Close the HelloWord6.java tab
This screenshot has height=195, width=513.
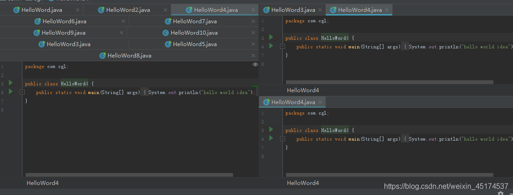(124, 21)
